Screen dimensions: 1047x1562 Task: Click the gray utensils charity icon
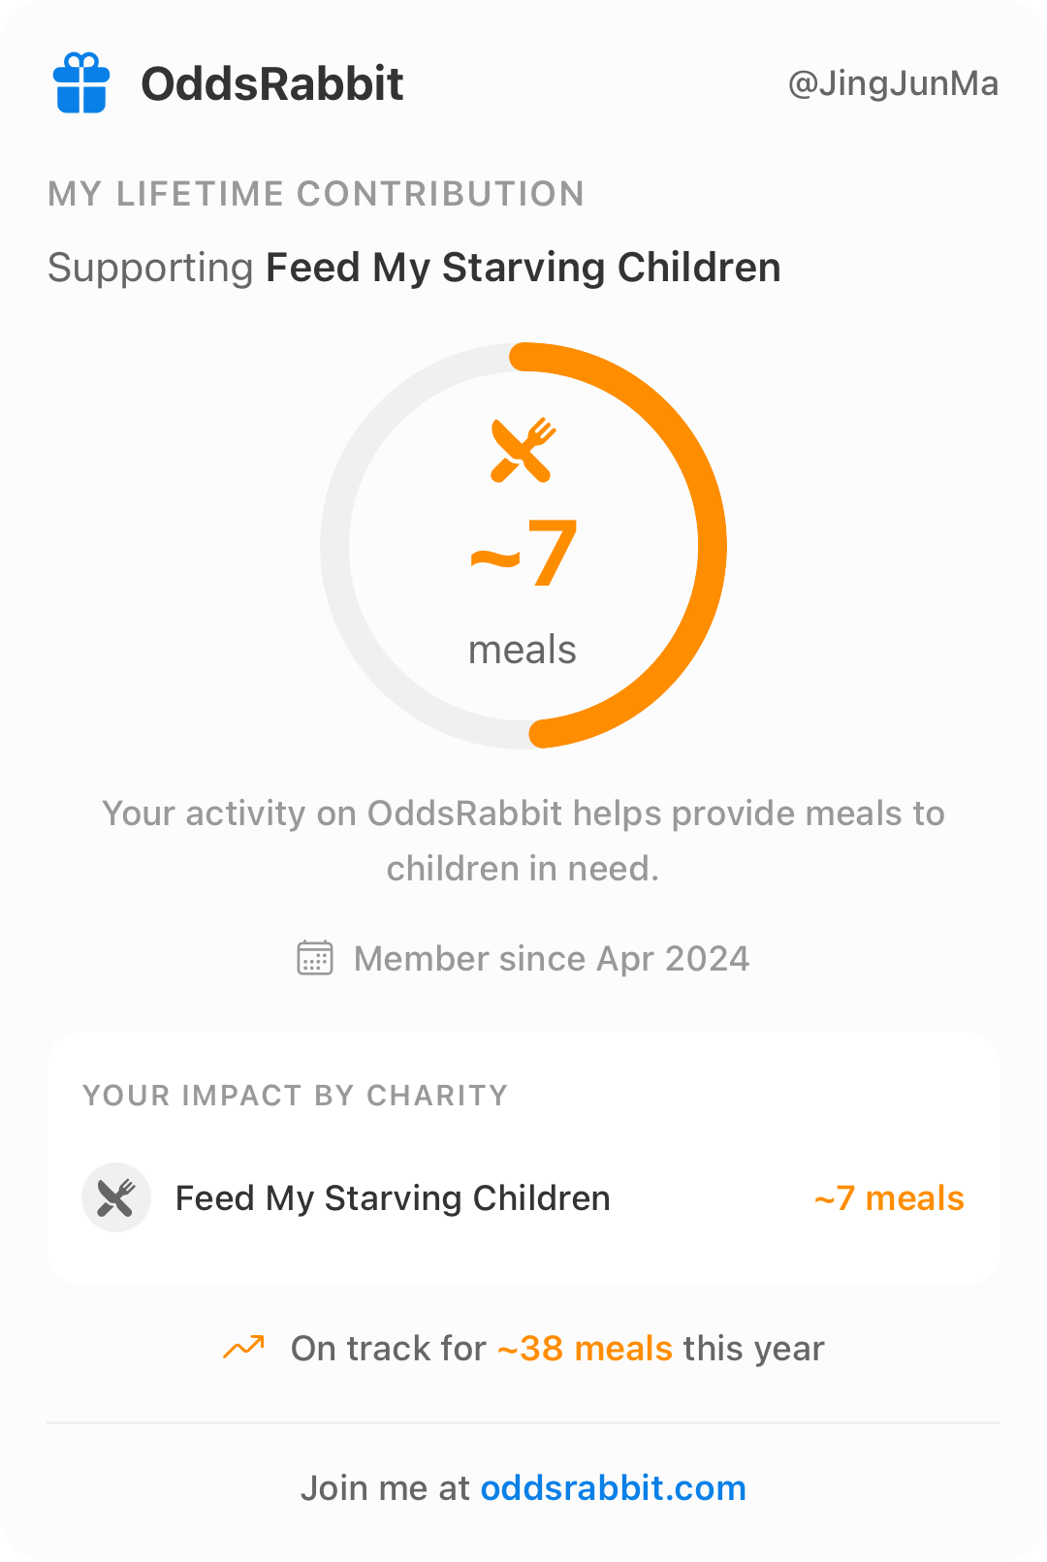click(x=116, y=1197)
